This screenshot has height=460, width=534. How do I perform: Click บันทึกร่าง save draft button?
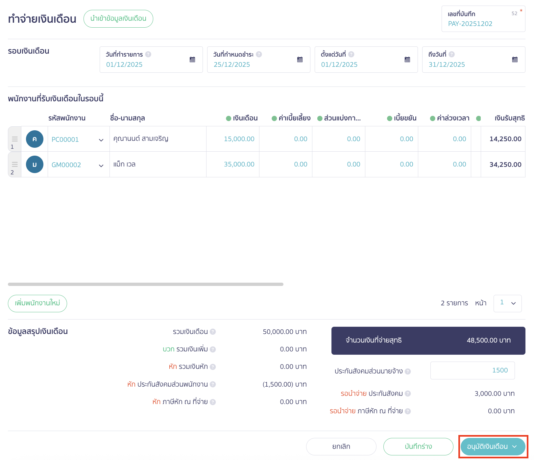[x=418, y=447]
